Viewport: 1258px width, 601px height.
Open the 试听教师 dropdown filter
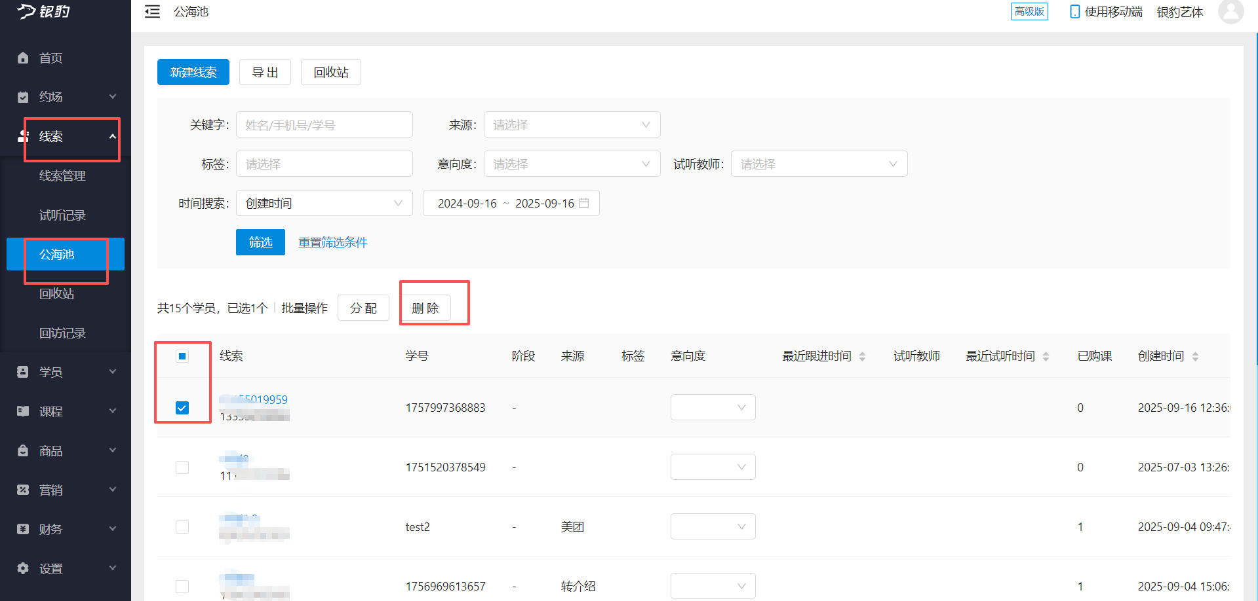point(819,164)
